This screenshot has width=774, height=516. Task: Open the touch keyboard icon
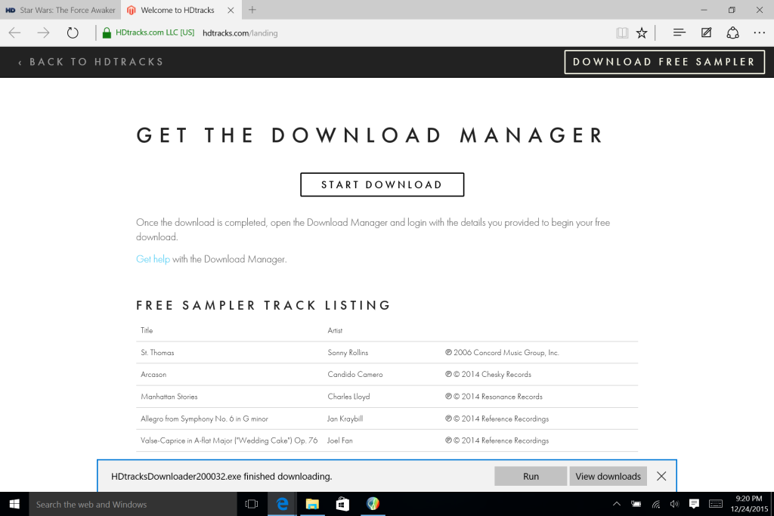[715, 504]
